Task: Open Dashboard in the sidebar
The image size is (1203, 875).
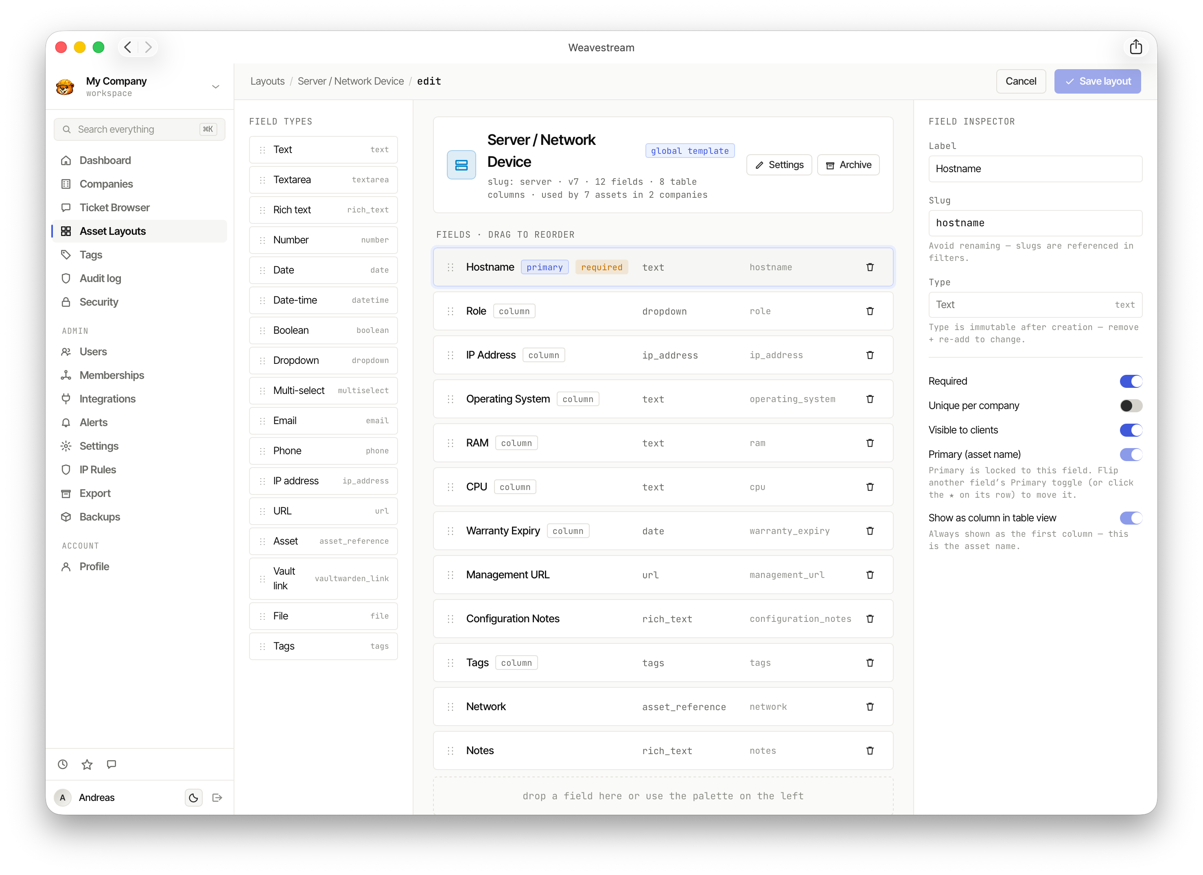Action: (140, 161)
